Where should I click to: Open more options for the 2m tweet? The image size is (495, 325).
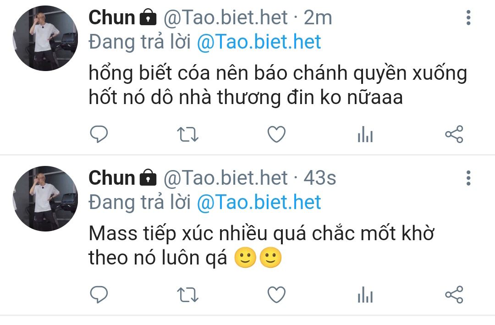tap(468, 17)
